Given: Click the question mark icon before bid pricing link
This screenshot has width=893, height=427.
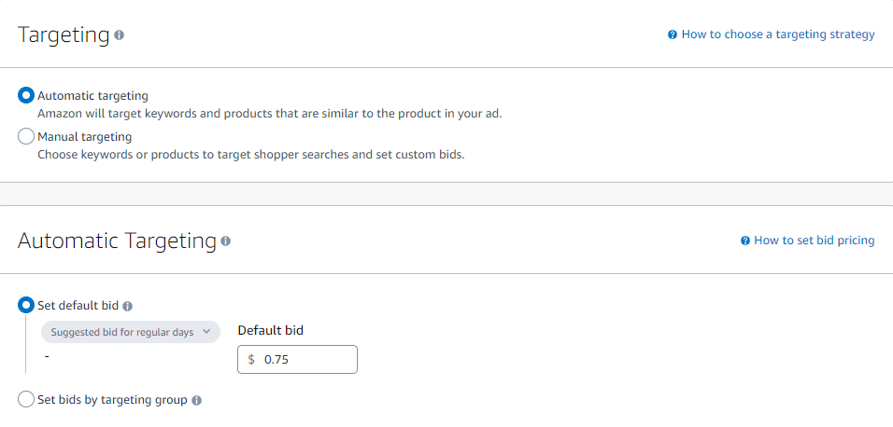Looking at the screenshot, I should coord(744,241).
